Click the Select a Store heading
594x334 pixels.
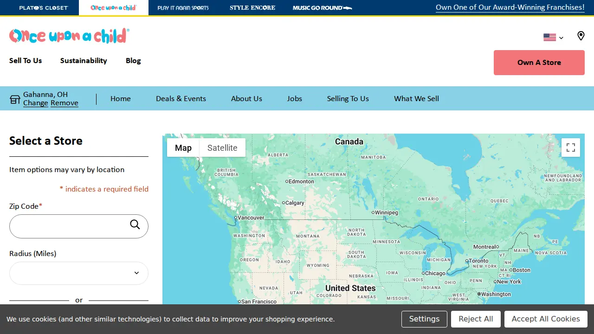pyautogui.click(x=46, y=141)
